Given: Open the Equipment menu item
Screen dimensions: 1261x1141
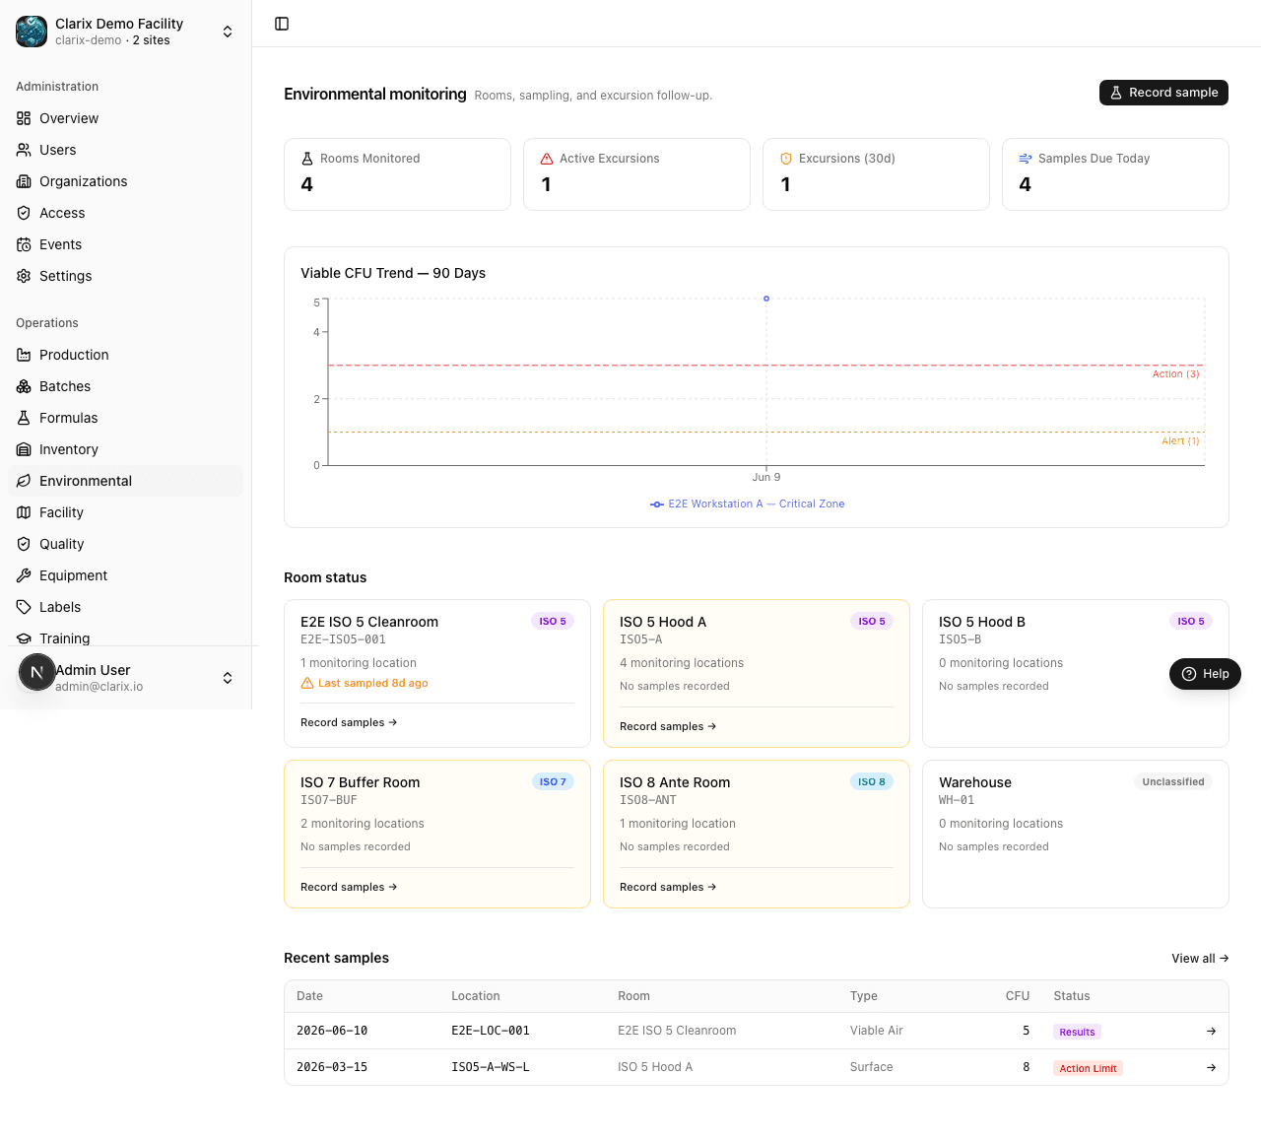Looking at the screenshot, I should coord(125,575).
